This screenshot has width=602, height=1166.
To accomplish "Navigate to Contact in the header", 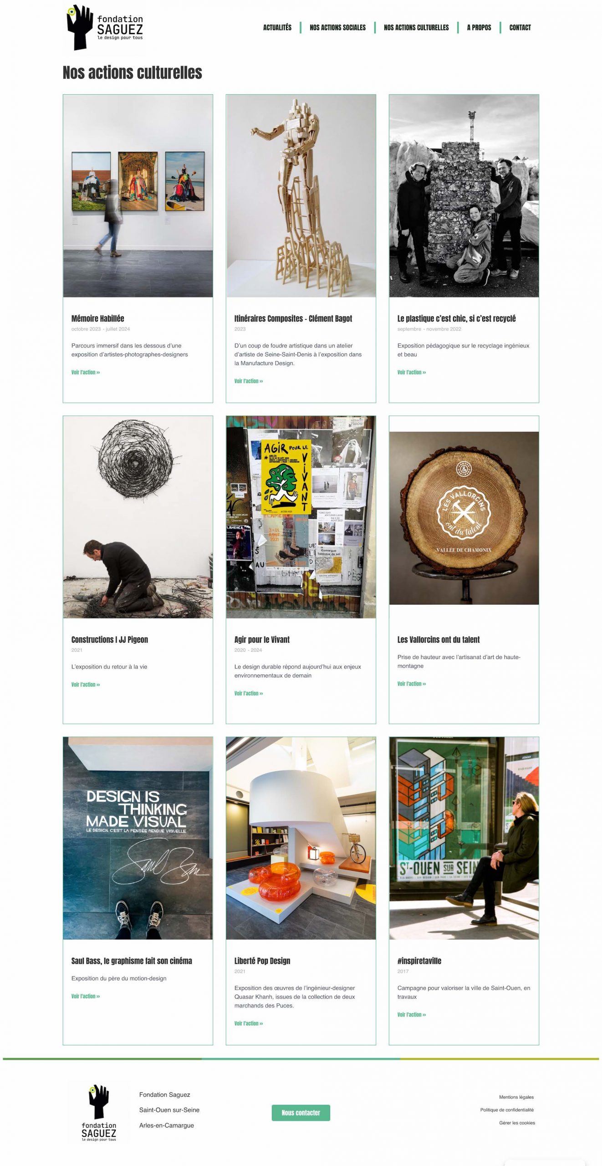I will coord(520,27).
